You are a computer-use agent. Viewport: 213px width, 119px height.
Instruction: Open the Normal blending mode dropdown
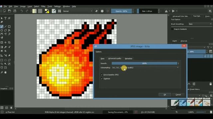click(78, 11)
